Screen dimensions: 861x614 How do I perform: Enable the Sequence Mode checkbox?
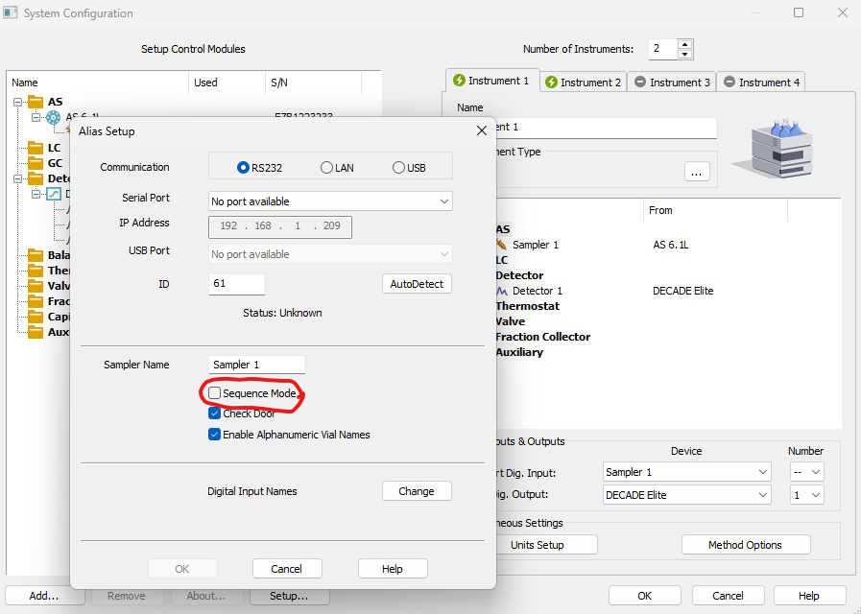click(x=215, y=393)
